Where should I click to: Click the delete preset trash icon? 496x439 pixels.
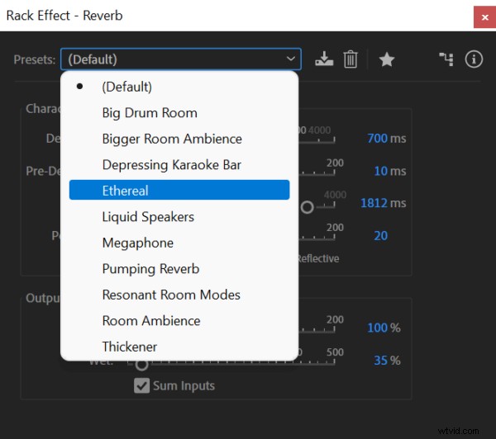pyautogui.click(x=351, y=59)
